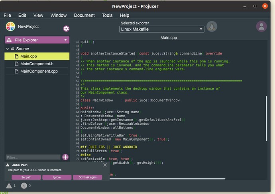
Task: Click the setFullScreen code line
Action: (102, 151)
